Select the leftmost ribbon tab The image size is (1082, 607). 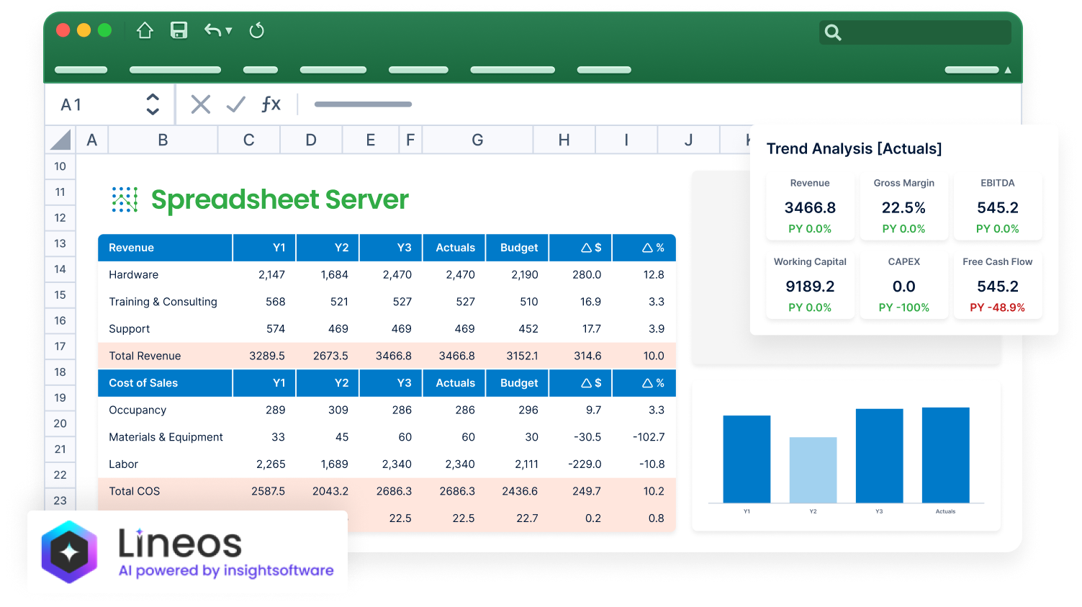[81, 70]
